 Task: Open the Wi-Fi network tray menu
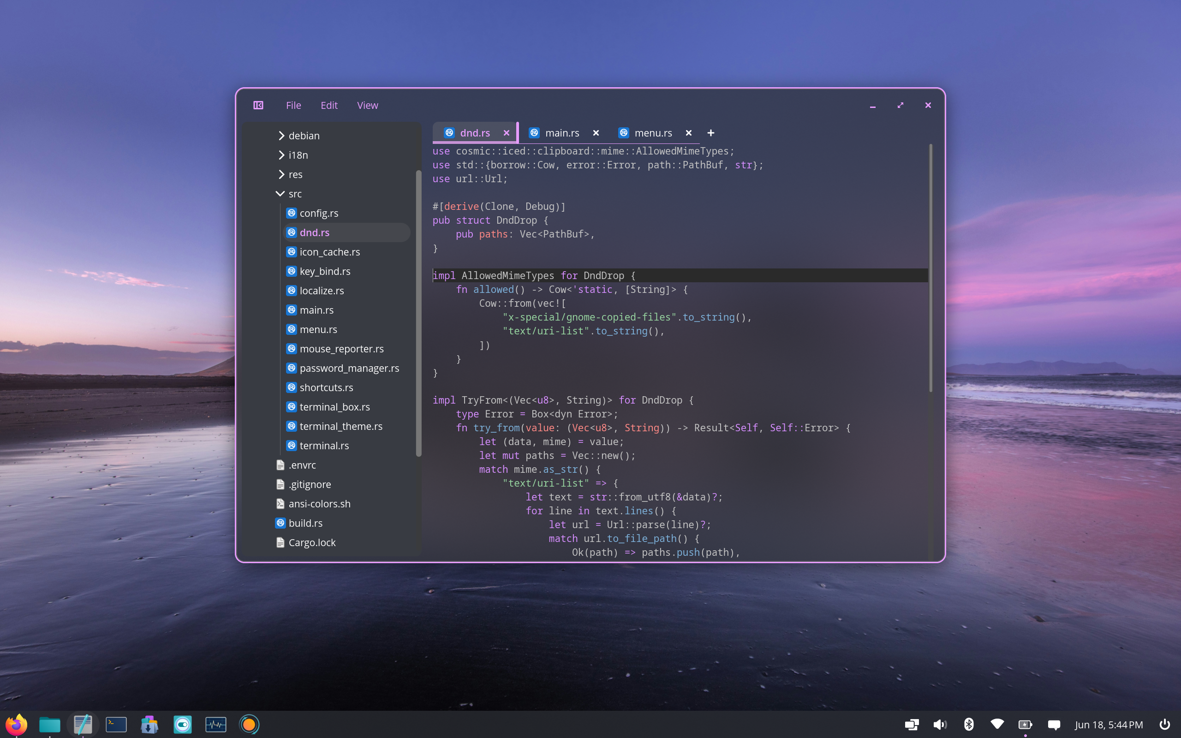pos(997,724)
